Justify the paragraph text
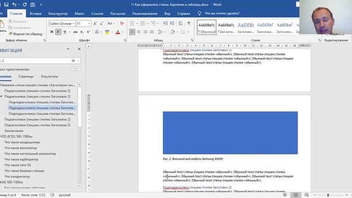The height and width of the screenshot is (198, 352). (x=152, y=32)
